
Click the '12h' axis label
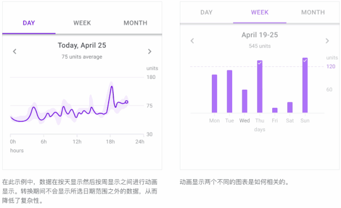[x=77, y=142]
